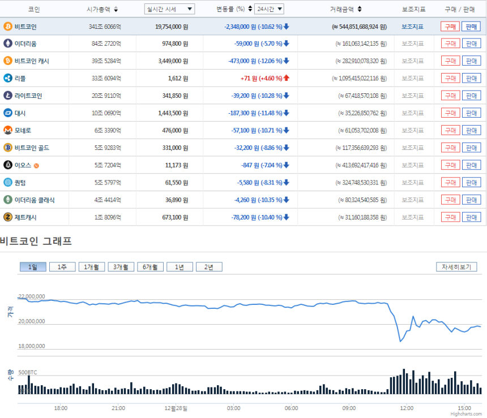Switch chart range to 1년

pos(180,267)
